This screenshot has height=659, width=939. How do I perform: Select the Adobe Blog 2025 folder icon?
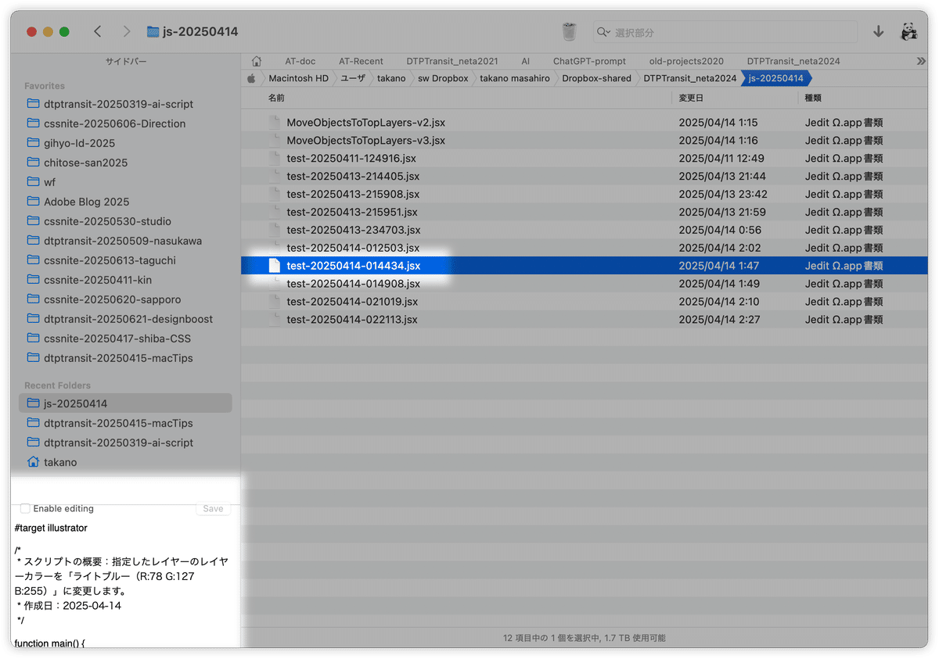(33, 201)
